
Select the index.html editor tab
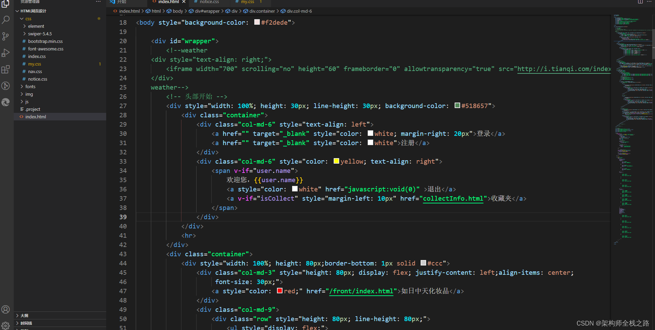(168, 2)
